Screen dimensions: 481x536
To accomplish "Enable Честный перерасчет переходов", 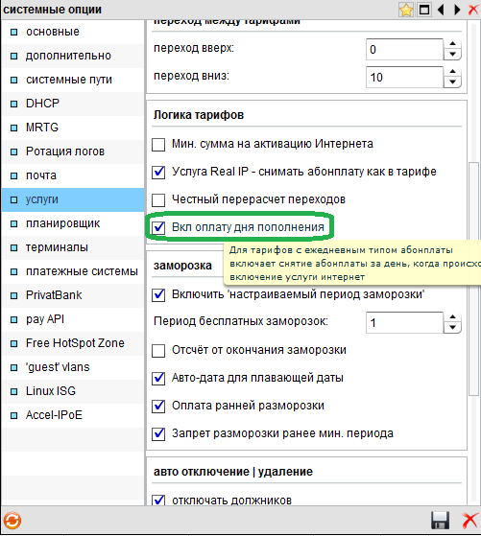I will 158,200.
